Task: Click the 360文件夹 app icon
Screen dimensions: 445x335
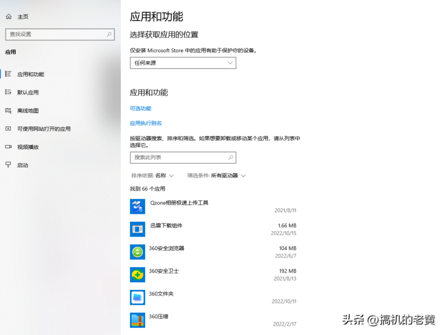Action: 137,297
